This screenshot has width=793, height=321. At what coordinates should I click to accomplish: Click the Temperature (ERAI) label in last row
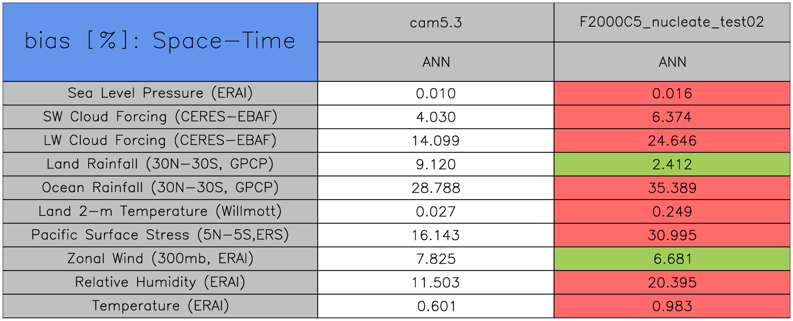(160, 306)
